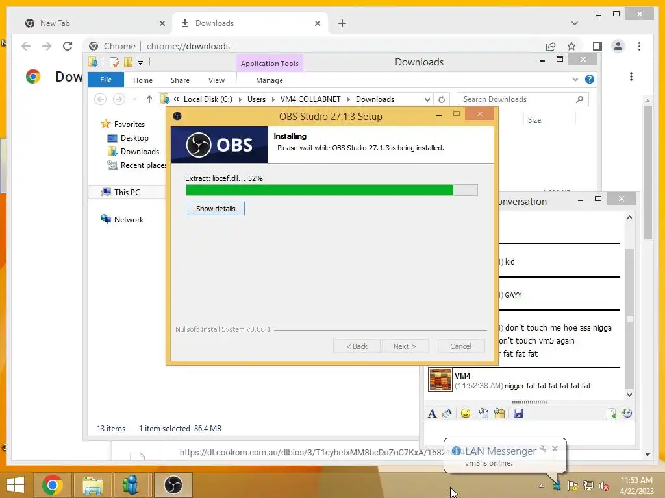Expand the Explorer ribbon chevron
665x498 pixels.
click(575, 79)
